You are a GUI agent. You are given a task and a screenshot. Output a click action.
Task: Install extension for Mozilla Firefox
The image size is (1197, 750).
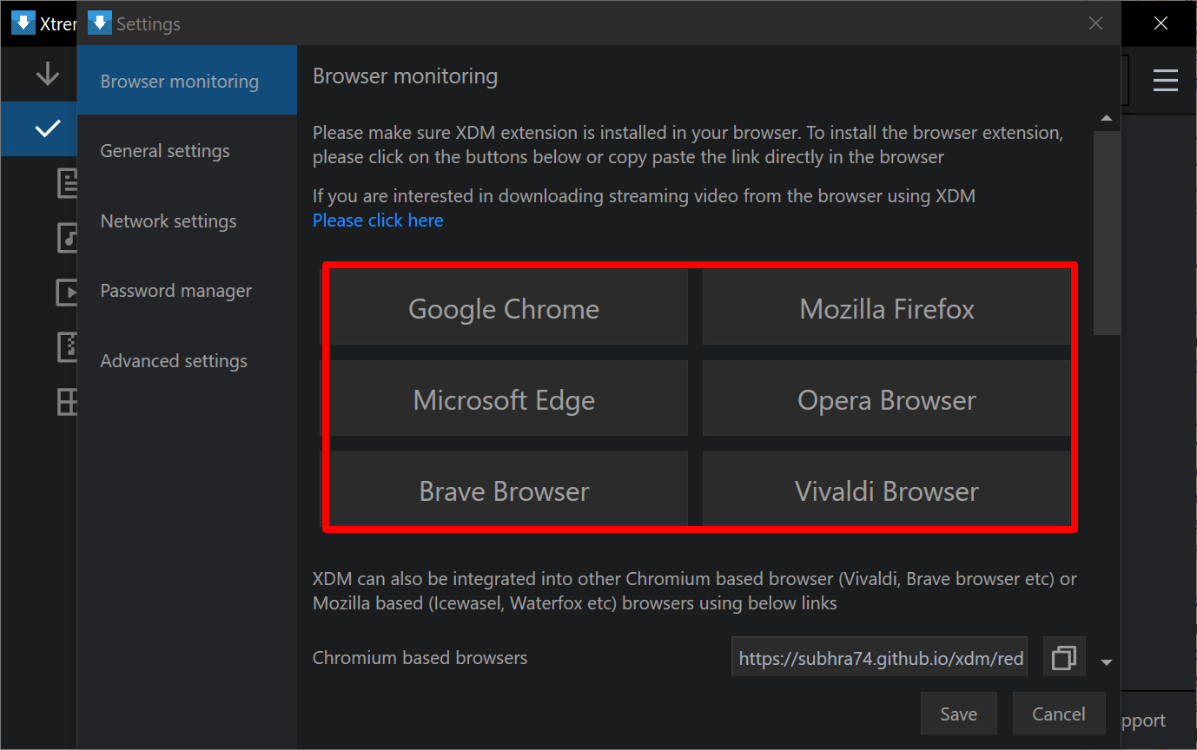(x=886, y=307)
